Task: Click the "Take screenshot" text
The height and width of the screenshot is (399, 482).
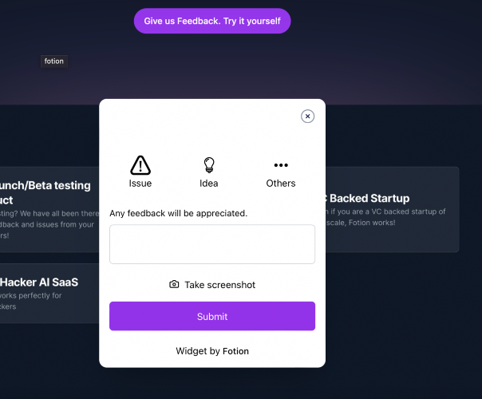Action: (220, 285)
